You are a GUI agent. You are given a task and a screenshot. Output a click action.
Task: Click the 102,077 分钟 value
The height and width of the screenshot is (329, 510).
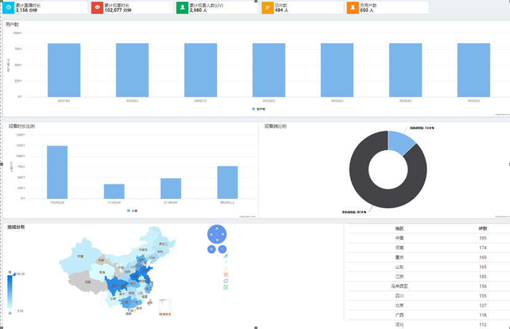point(118,10)
